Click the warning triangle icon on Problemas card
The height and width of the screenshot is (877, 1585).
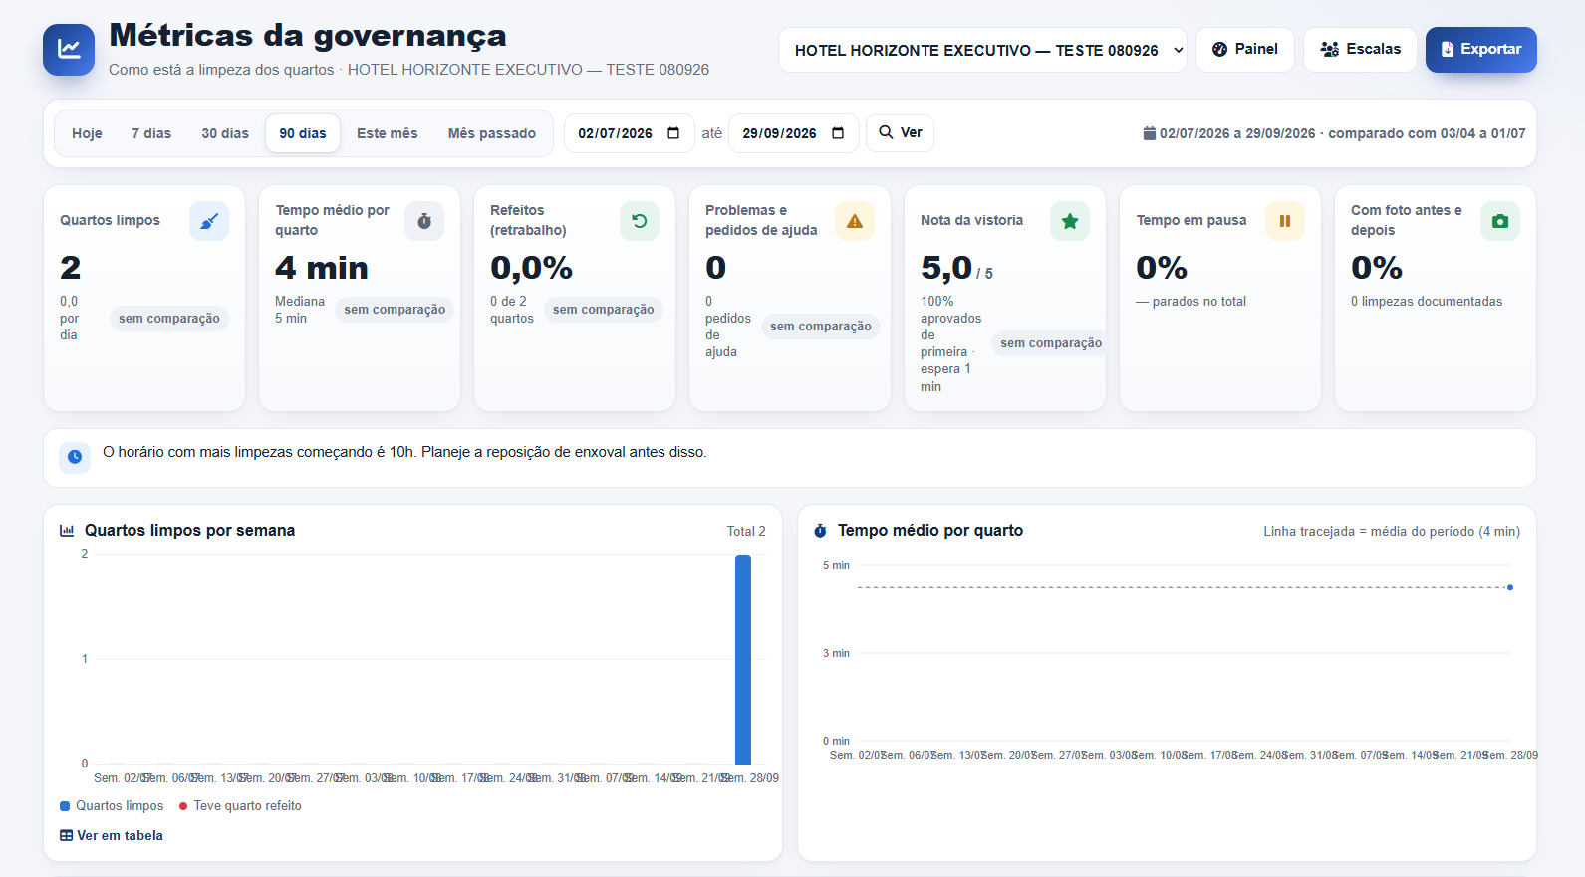855,221
